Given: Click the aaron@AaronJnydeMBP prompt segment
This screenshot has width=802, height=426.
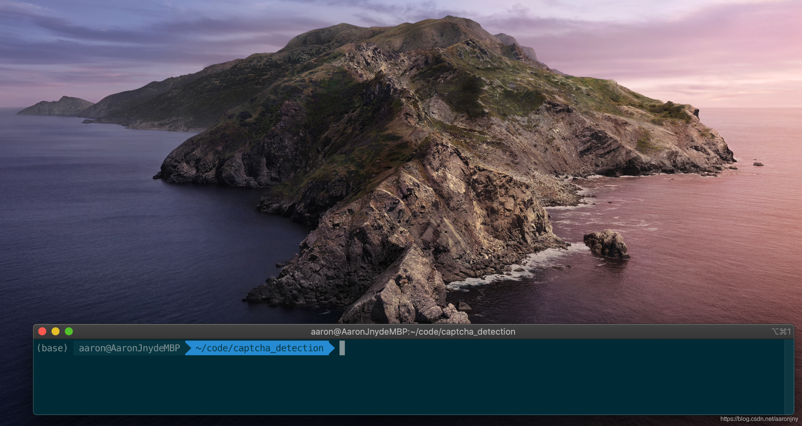Looking at the screenshot, I should 129,348.
